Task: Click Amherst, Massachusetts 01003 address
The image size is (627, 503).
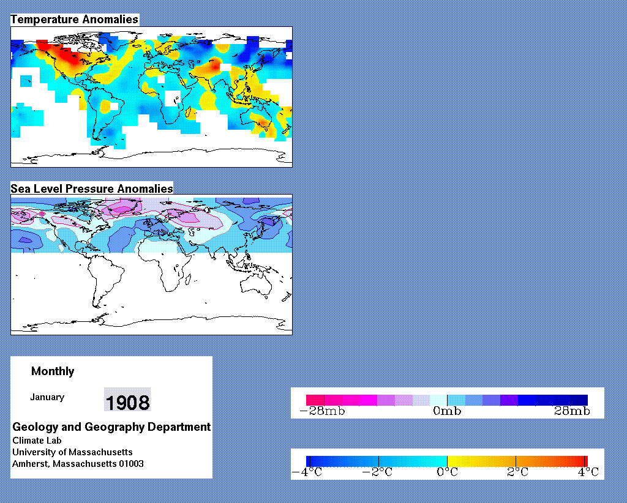Action: click(78, 464)
